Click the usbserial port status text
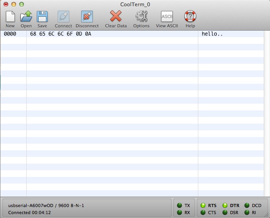The image size is (270, 218). (46, 205)
